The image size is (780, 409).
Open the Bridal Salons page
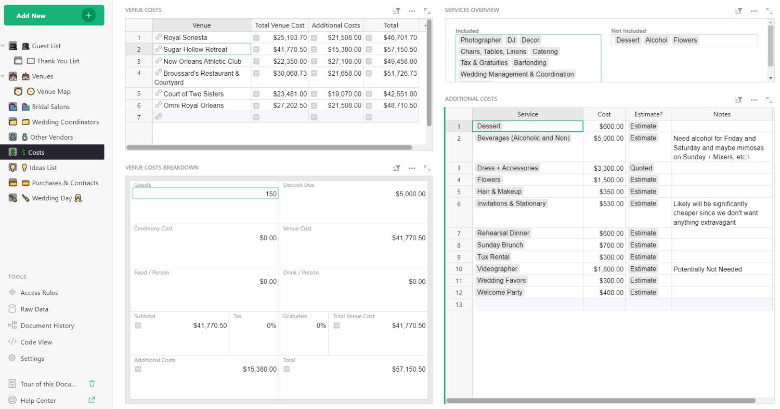(51, 106)
